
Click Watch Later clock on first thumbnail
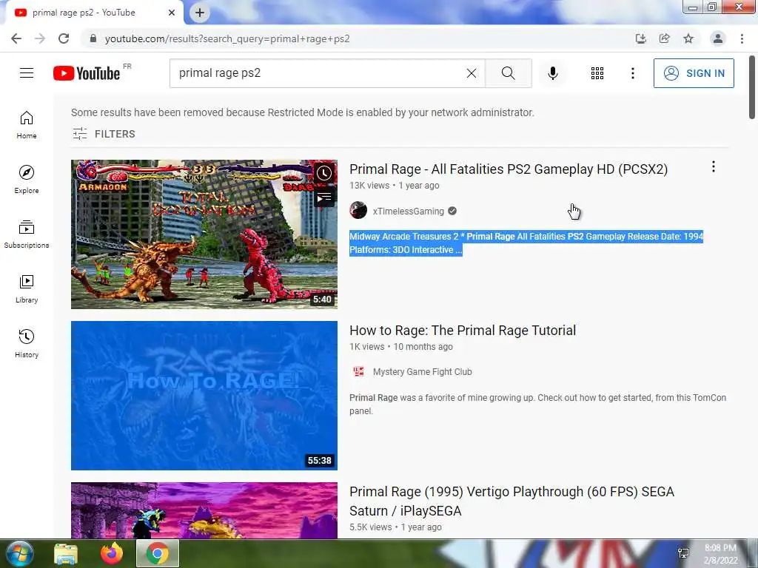click(x=324, y=173)
